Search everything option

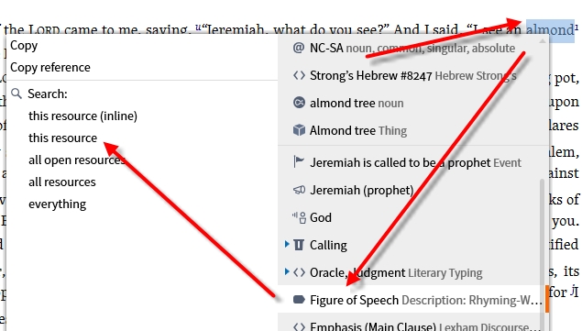pos(57,204)
